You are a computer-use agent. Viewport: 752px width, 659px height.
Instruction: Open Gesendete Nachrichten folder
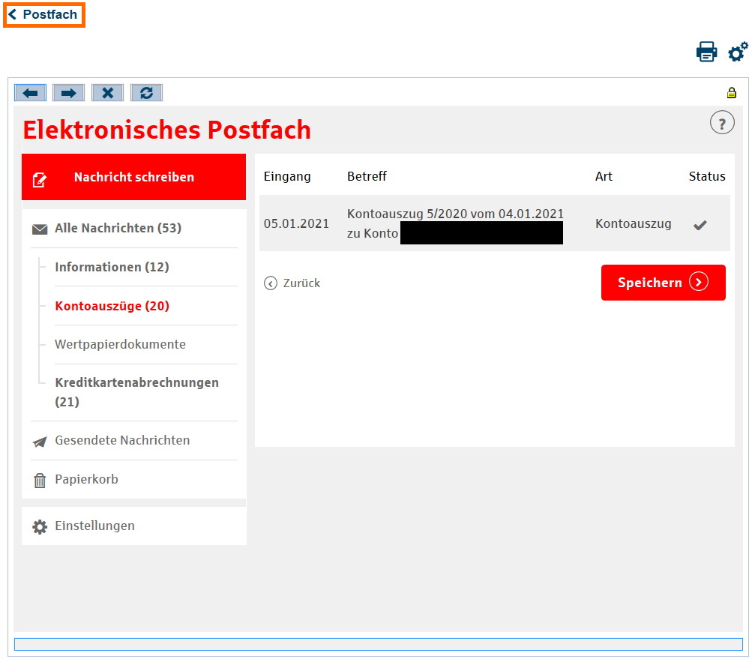(121, 441)
